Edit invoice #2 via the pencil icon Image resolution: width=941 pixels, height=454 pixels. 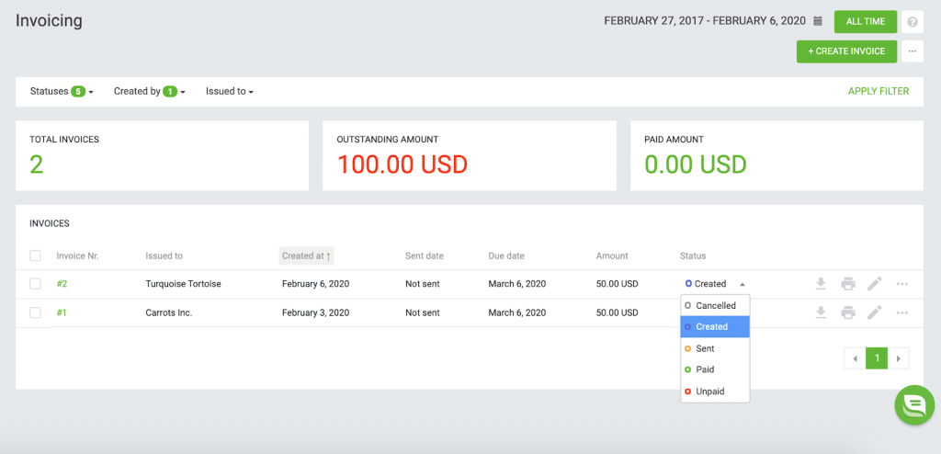(x=875, y=283)
